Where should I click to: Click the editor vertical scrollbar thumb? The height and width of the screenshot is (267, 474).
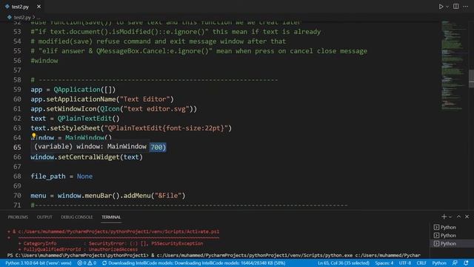click(x=471, y=78)
